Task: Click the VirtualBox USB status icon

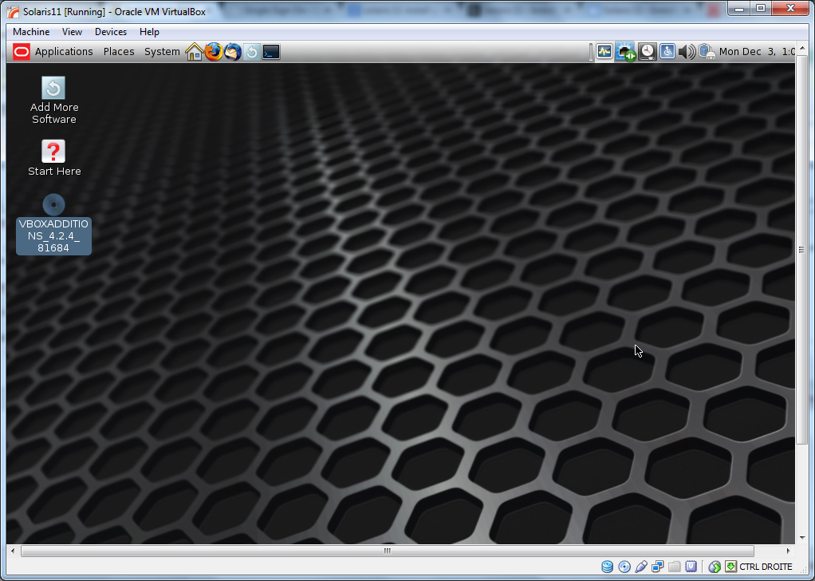Action: click(641, 567)
